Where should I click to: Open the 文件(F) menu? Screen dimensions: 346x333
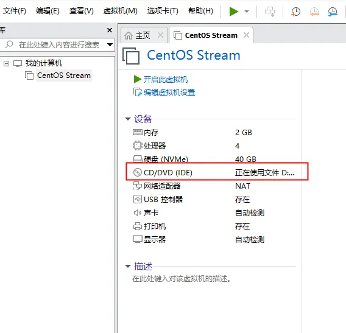pos(15,11)
